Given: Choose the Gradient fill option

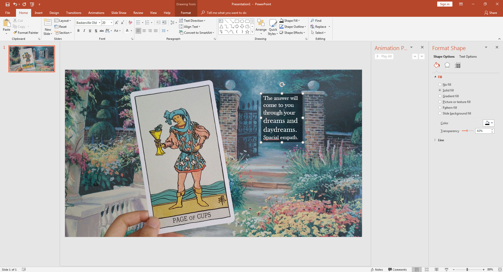Looking at the screenshot, I should 440,96.
